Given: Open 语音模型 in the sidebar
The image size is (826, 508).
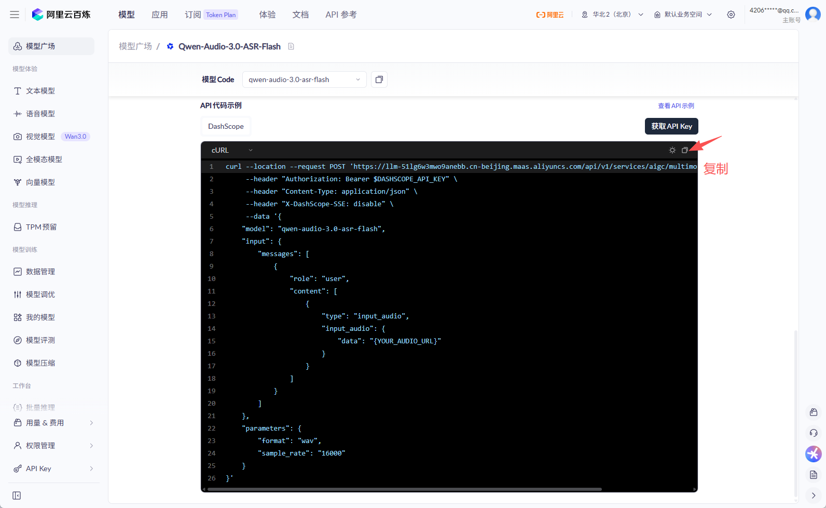Looking at the screenshot, I should click(x=51, y=114).
